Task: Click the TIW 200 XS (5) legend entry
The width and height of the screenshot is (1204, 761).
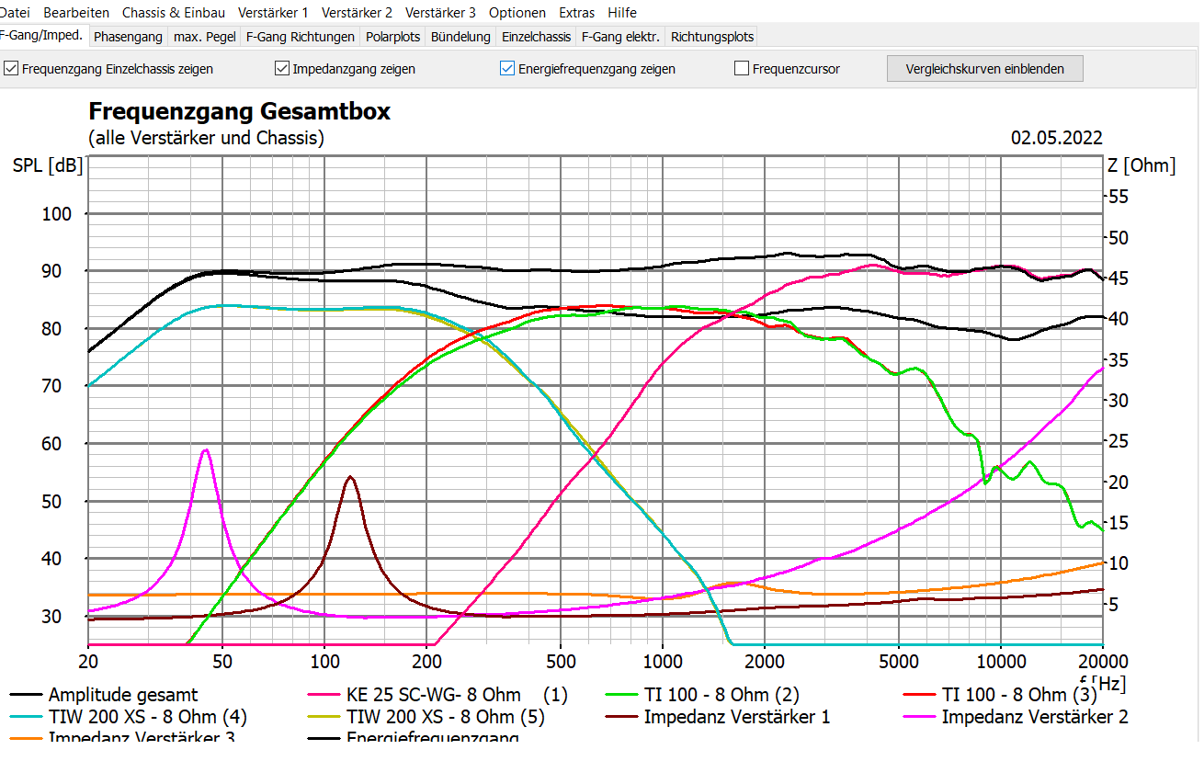Action: (x=427, y=717)
